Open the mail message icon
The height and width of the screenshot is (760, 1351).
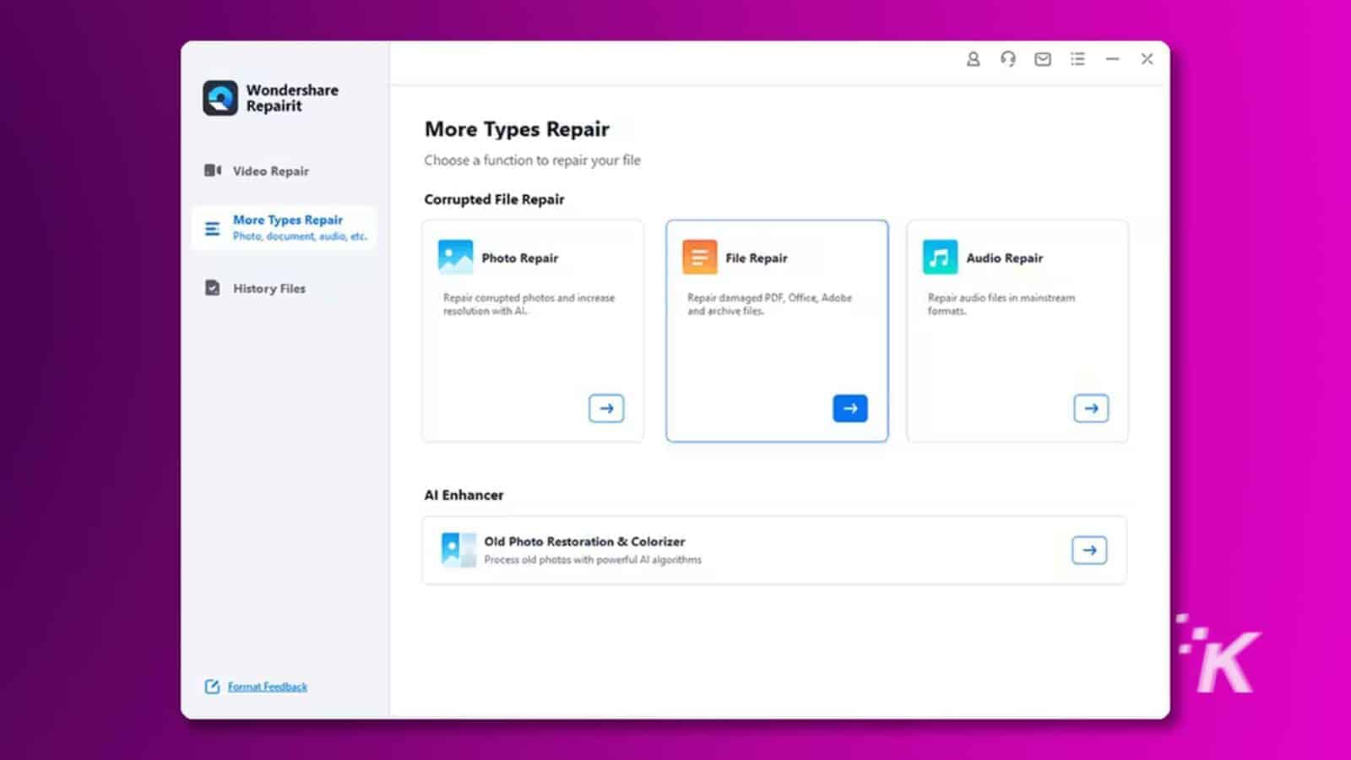coord(1043,59)
